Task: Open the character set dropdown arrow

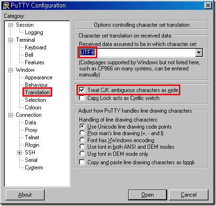Action: pos(199,53)
